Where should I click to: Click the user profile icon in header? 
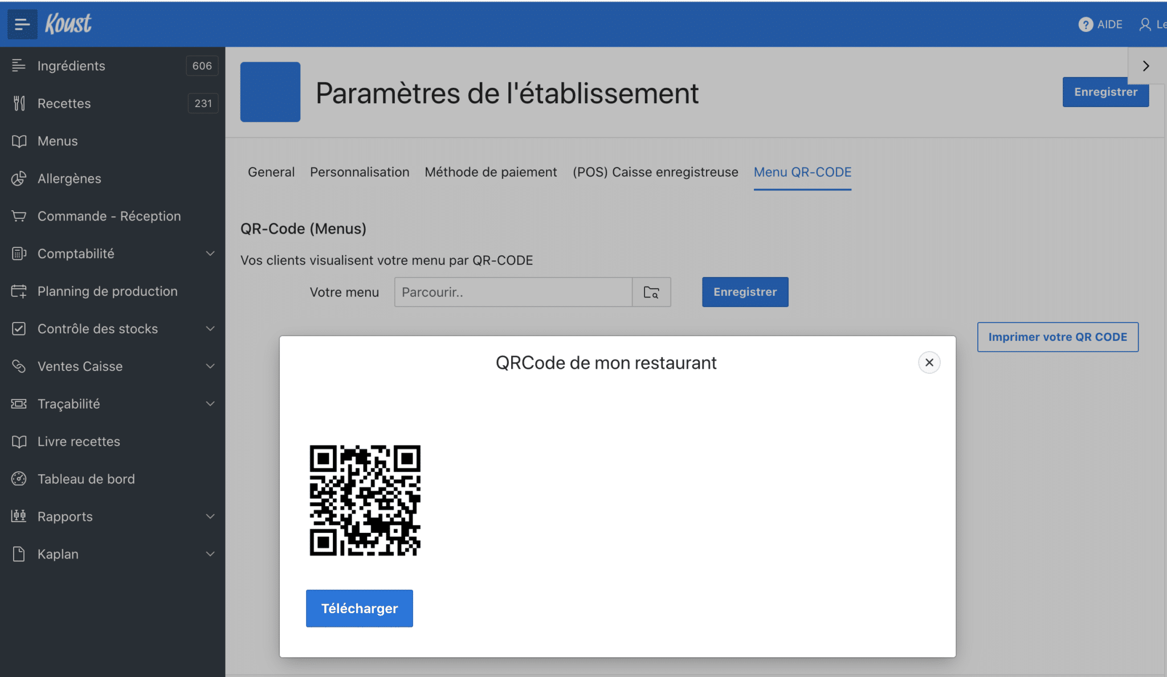coord(1145,25)
